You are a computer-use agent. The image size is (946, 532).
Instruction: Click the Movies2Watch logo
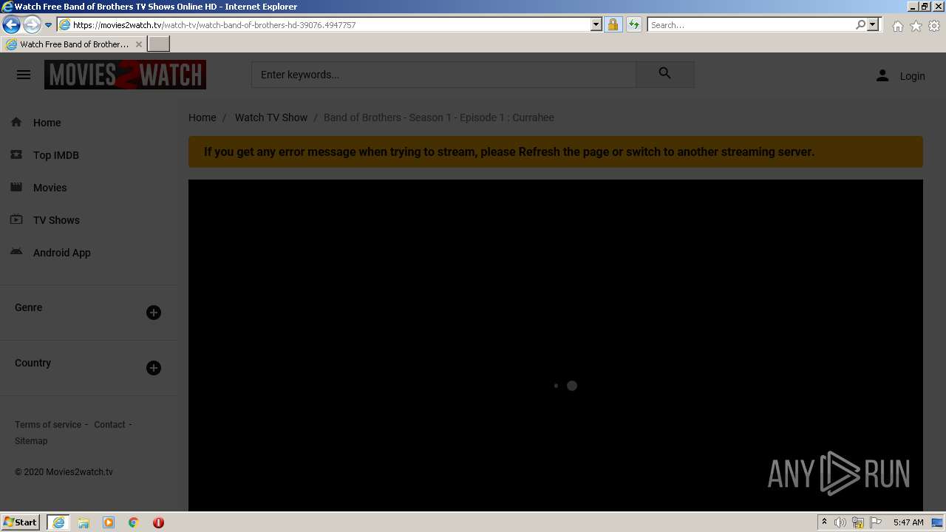125,75
